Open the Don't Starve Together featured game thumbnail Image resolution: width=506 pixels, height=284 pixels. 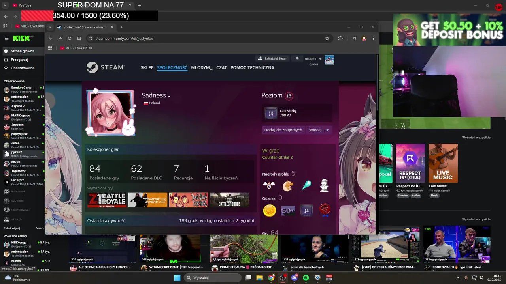pos(189,200)
